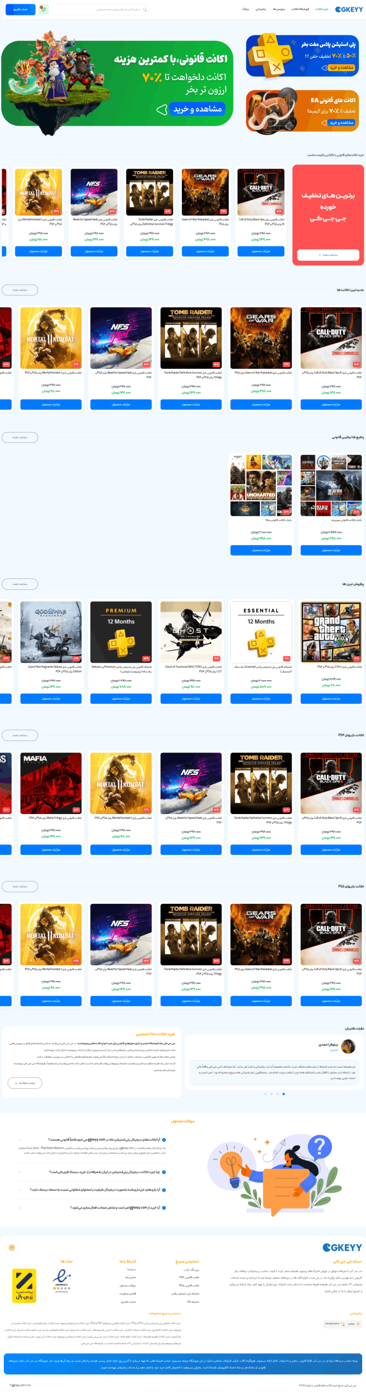Click مشاهده و خرید on PS Plus banner
This screenshot has height=1393, width=366.
pyautogui.click(x=341, y=67)
